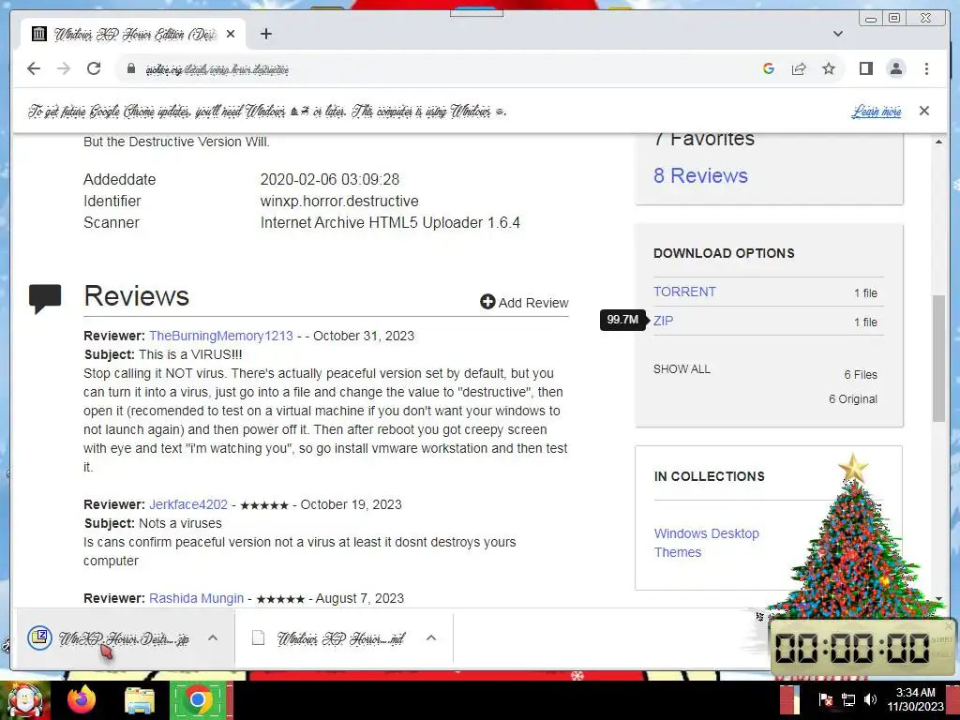Open Windows Desktop Themes collection
This screenshot has width=960, height=720.
click(x=707, y=543)
